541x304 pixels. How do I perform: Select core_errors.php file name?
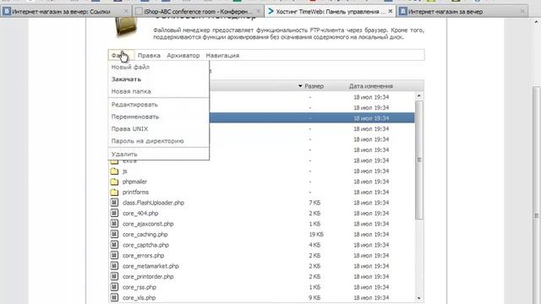coord(143,256)
